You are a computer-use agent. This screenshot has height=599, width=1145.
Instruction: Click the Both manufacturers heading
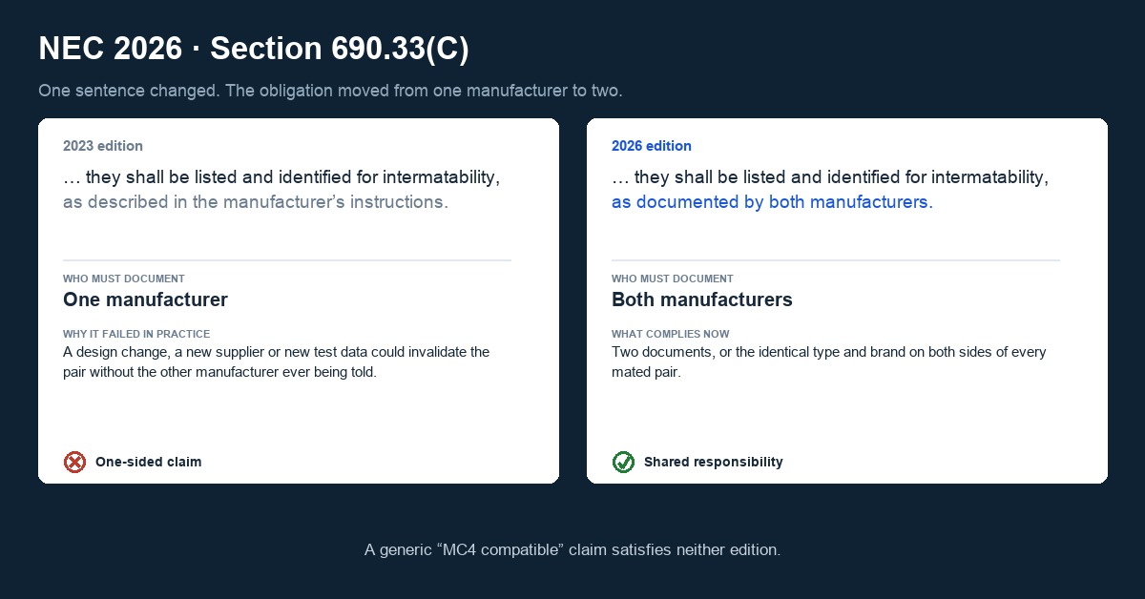[x=702, y=299]
